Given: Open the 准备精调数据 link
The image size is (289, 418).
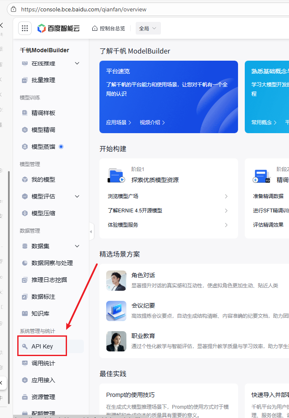Looking at the screenshot, I should [268, 196].
